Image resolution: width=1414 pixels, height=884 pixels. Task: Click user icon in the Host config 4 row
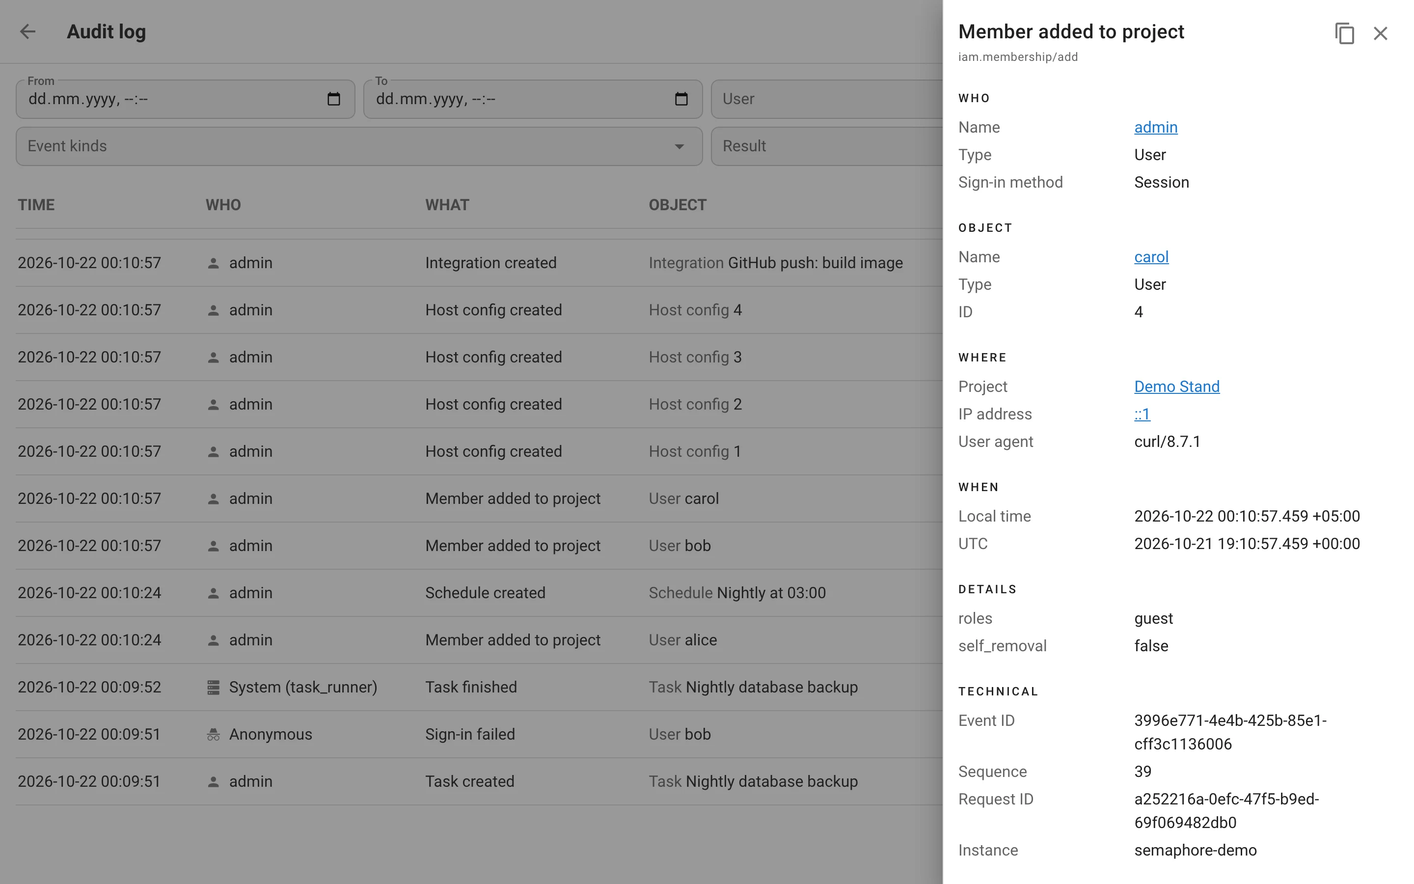tap(213, 310)
